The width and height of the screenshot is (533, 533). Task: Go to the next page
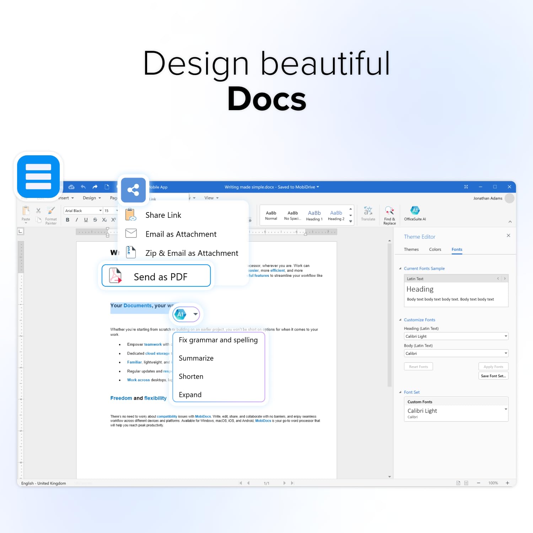[284, 483]
